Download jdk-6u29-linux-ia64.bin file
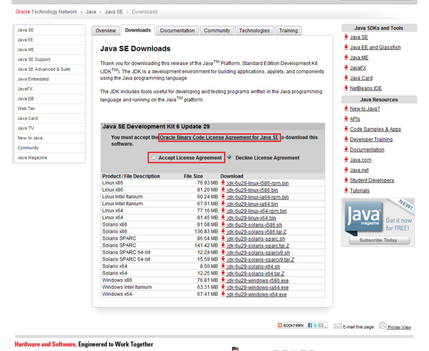The width and height of the screenshot is (429, 351). coord(252,204)
